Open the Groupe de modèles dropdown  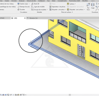47,10
